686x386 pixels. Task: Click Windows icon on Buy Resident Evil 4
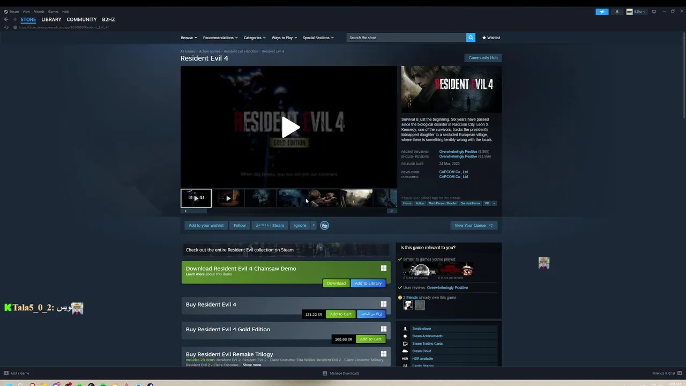tap(383, 304)
